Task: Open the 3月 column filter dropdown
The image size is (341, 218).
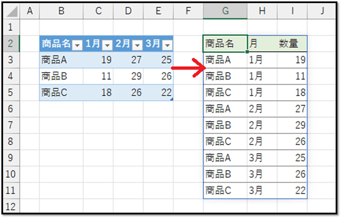Action: coord(167,45)
